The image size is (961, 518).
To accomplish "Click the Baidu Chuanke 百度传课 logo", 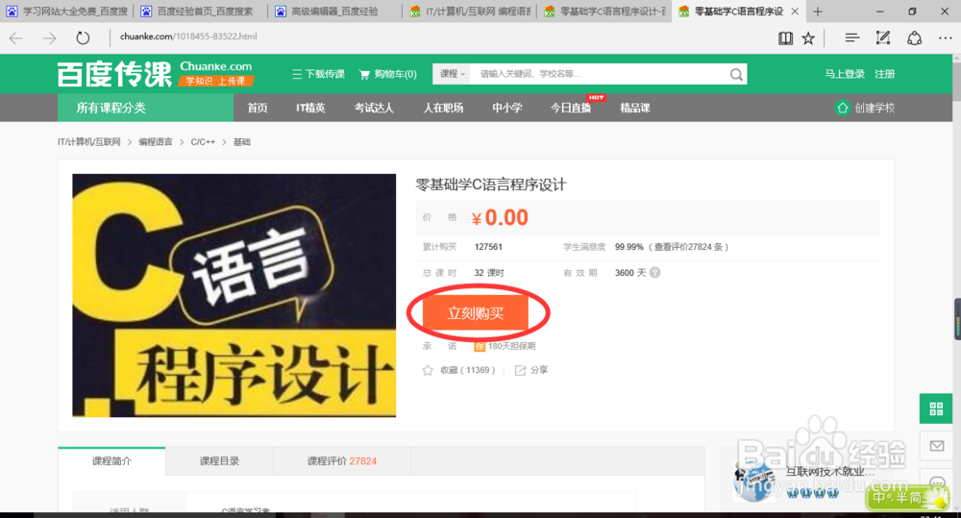I will tap(114, 74).
